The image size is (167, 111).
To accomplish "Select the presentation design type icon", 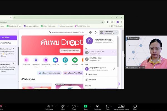I will (46, 60).
